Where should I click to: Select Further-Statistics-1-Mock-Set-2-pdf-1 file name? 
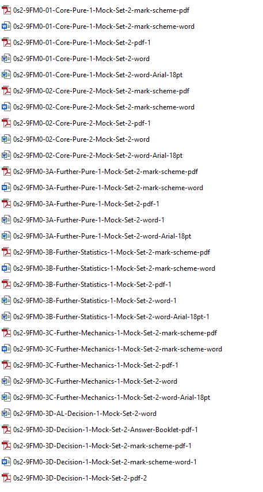pos(92,285)
